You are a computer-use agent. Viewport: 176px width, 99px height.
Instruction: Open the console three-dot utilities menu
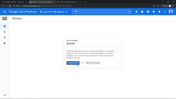point(165,12)
